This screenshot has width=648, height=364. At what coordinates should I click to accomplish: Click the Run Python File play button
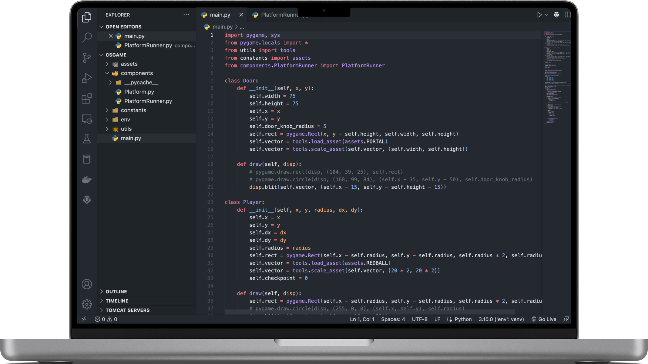click(x=539, y=15)
